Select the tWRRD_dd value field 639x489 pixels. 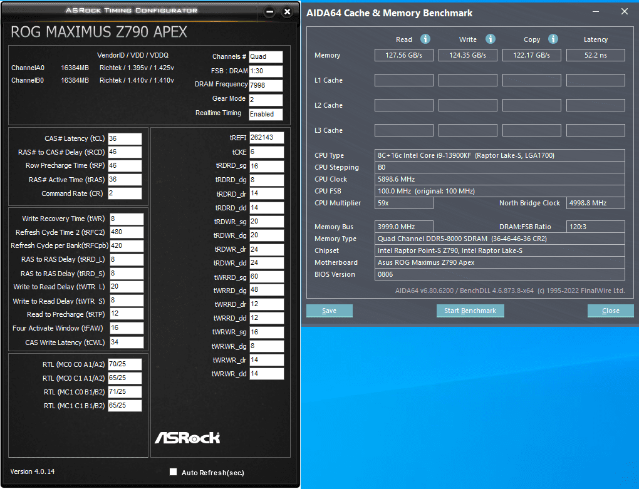point(266,319)
